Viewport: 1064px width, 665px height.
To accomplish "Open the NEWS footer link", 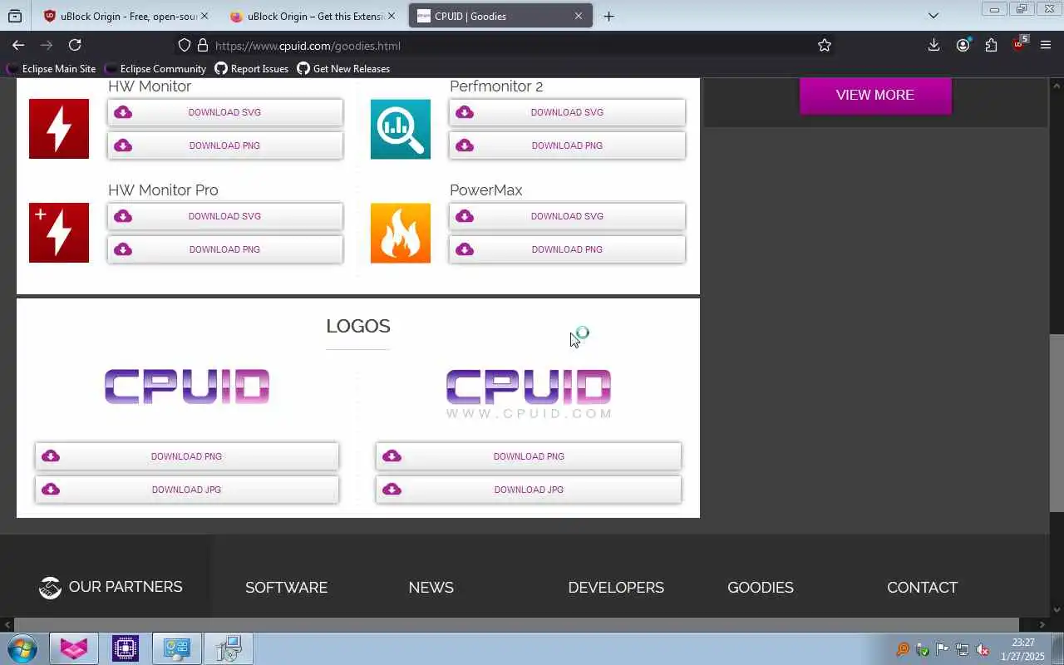I will click(x=431, y=588).
